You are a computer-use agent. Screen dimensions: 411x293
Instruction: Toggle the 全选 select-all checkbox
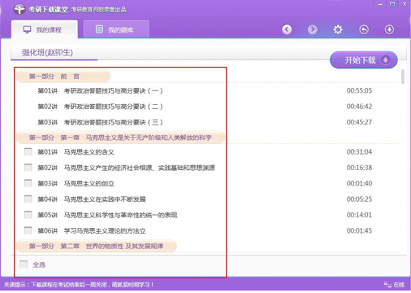click(x=24, y=265)
